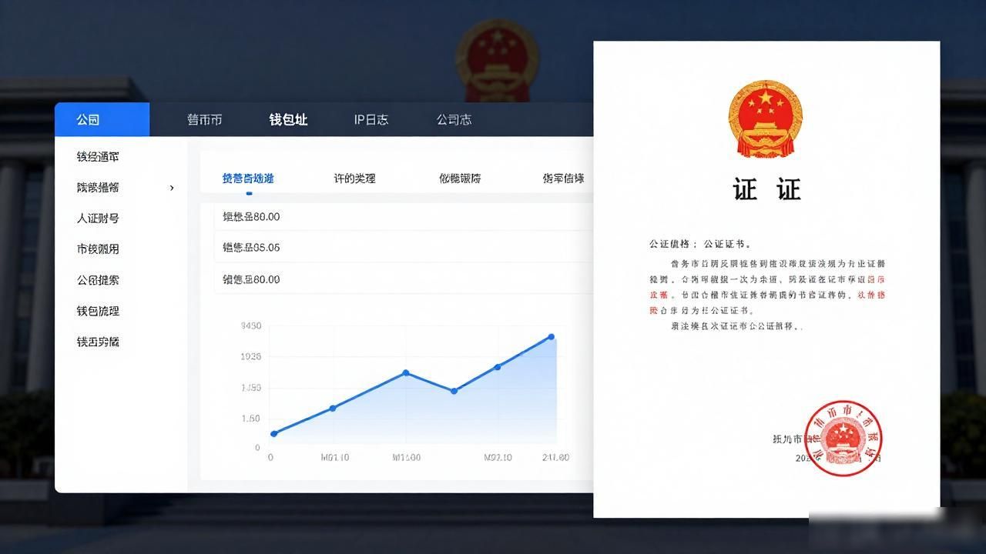Click the chart data point above M01.10
This screenshot has width=986, height=554.
pos(333,408)
